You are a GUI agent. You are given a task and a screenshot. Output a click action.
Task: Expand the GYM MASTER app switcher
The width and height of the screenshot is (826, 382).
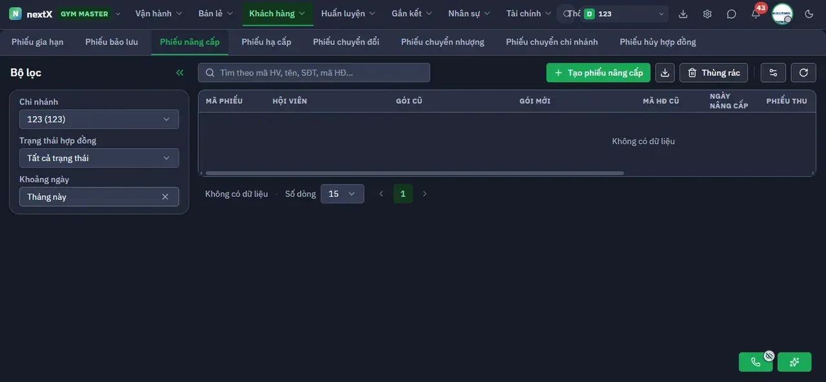[x=88, y=14]
